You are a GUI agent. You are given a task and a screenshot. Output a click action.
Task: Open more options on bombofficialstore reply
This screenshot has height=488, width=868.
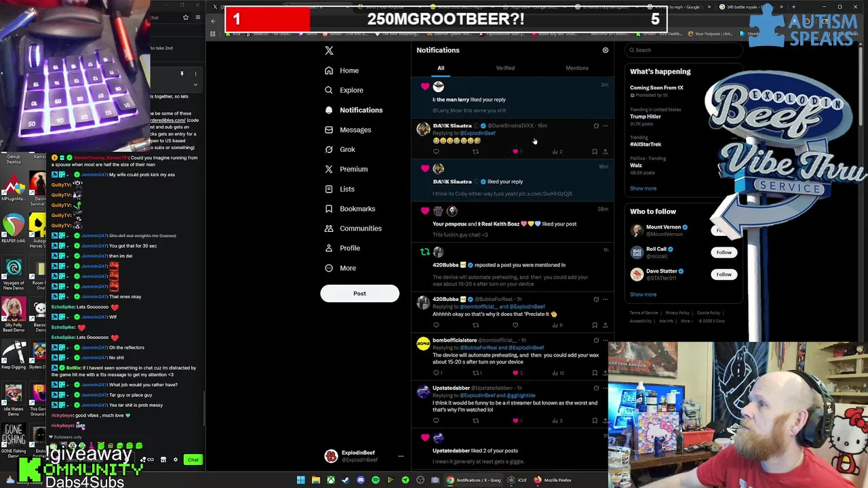coord(606,340)
